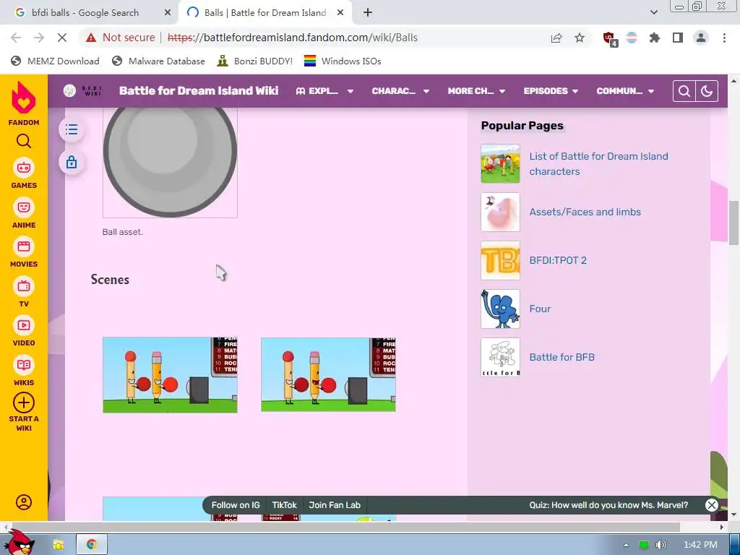Image resolution: width=740 pixels, height=555 pixels.
Task: Click the vertical page scrollbar thumb
Action: (x=734, y=223)
